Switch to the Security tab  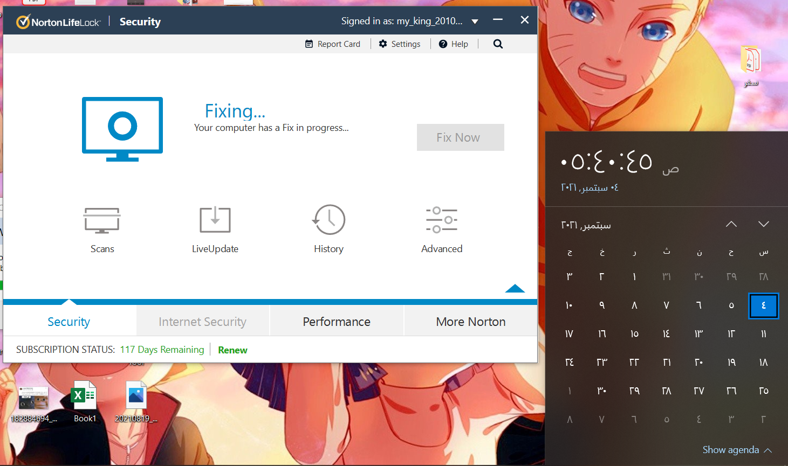pos(69,322)
